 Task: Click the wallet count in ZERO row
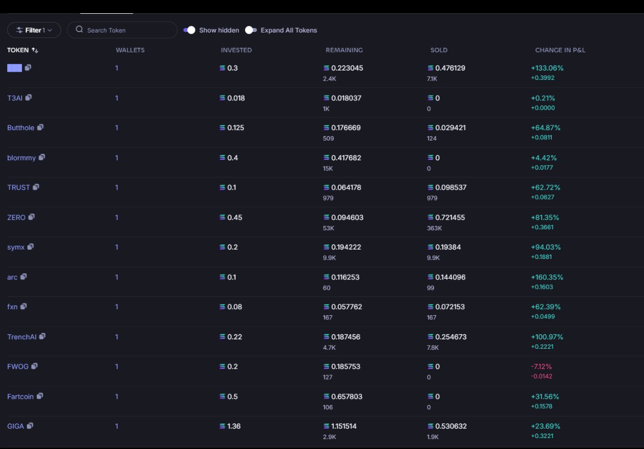point(117,217)
